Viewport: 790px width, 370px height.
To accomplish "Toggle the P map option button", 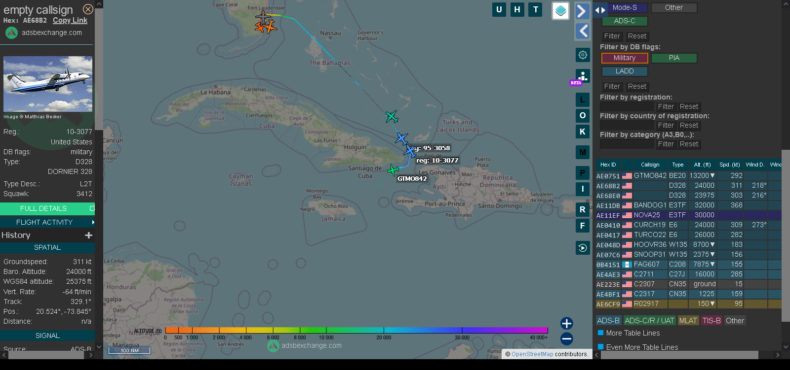I will (583, 173).
